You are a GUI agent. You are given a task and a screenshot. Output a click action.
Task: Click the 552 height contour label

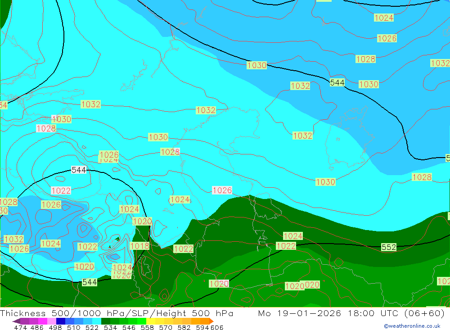coord(389,247)
